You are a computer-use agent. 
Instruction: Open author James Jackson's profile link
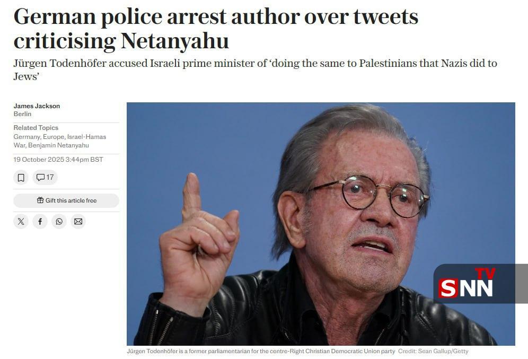click(37, 106)
